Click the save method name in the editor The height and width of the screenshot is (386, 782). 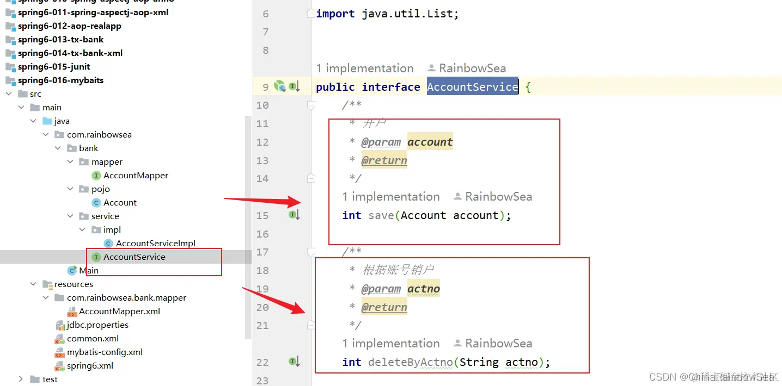tap(381, 215)
